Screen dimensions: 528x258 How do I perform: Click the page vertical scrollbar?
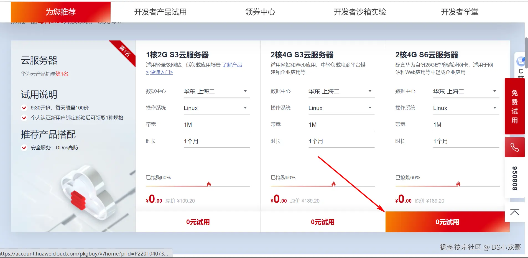pos(526,53)
